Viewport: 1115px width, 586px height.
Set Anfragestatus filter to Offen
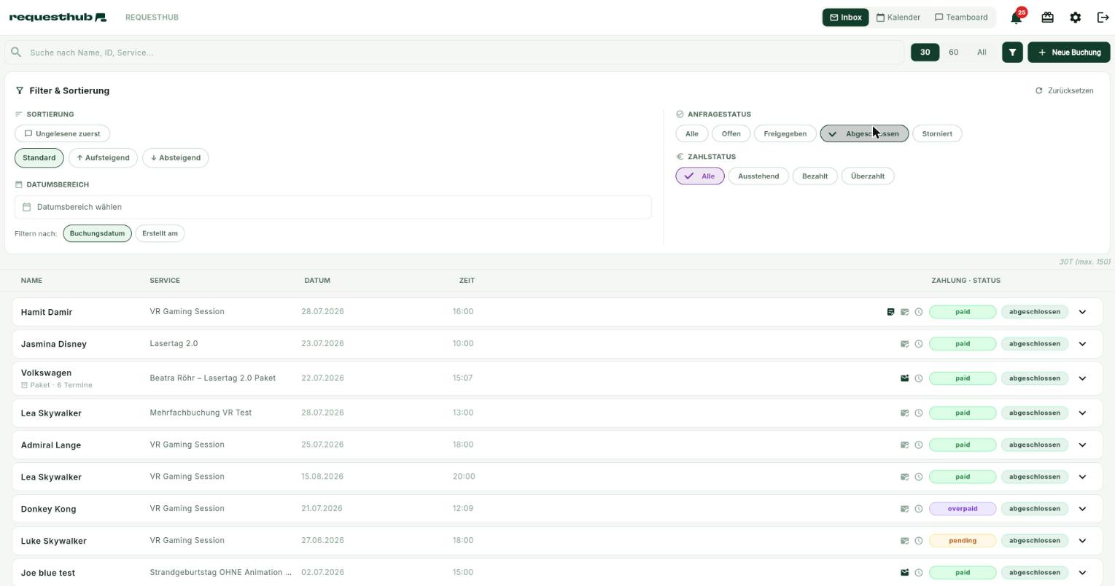pyautogui.click(x=731, y=133)
